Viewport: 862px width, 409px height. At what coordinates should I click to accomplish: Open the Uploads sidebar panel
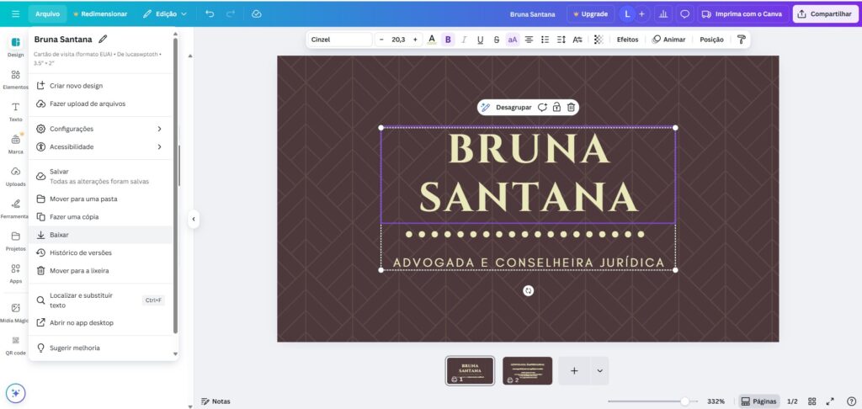coord(15,176)
